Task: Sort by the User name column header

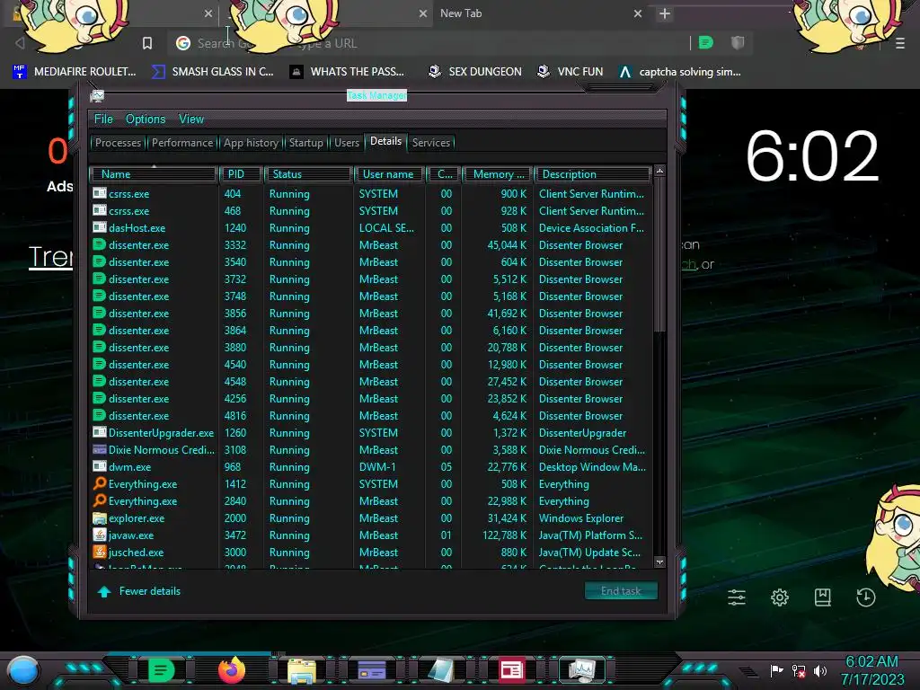Action: coord(388,174)
